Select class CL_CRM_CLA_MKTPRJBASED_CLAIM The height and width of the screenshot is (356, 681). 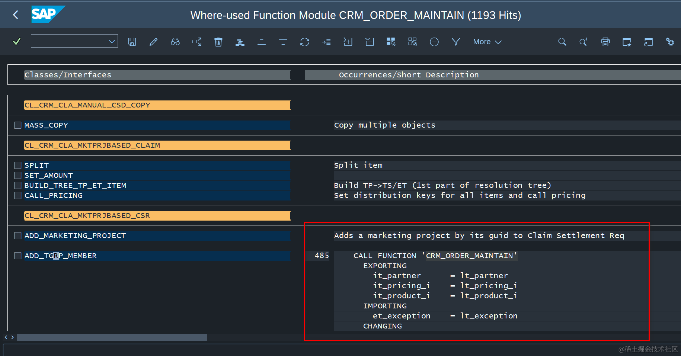[x=157, y=145]
